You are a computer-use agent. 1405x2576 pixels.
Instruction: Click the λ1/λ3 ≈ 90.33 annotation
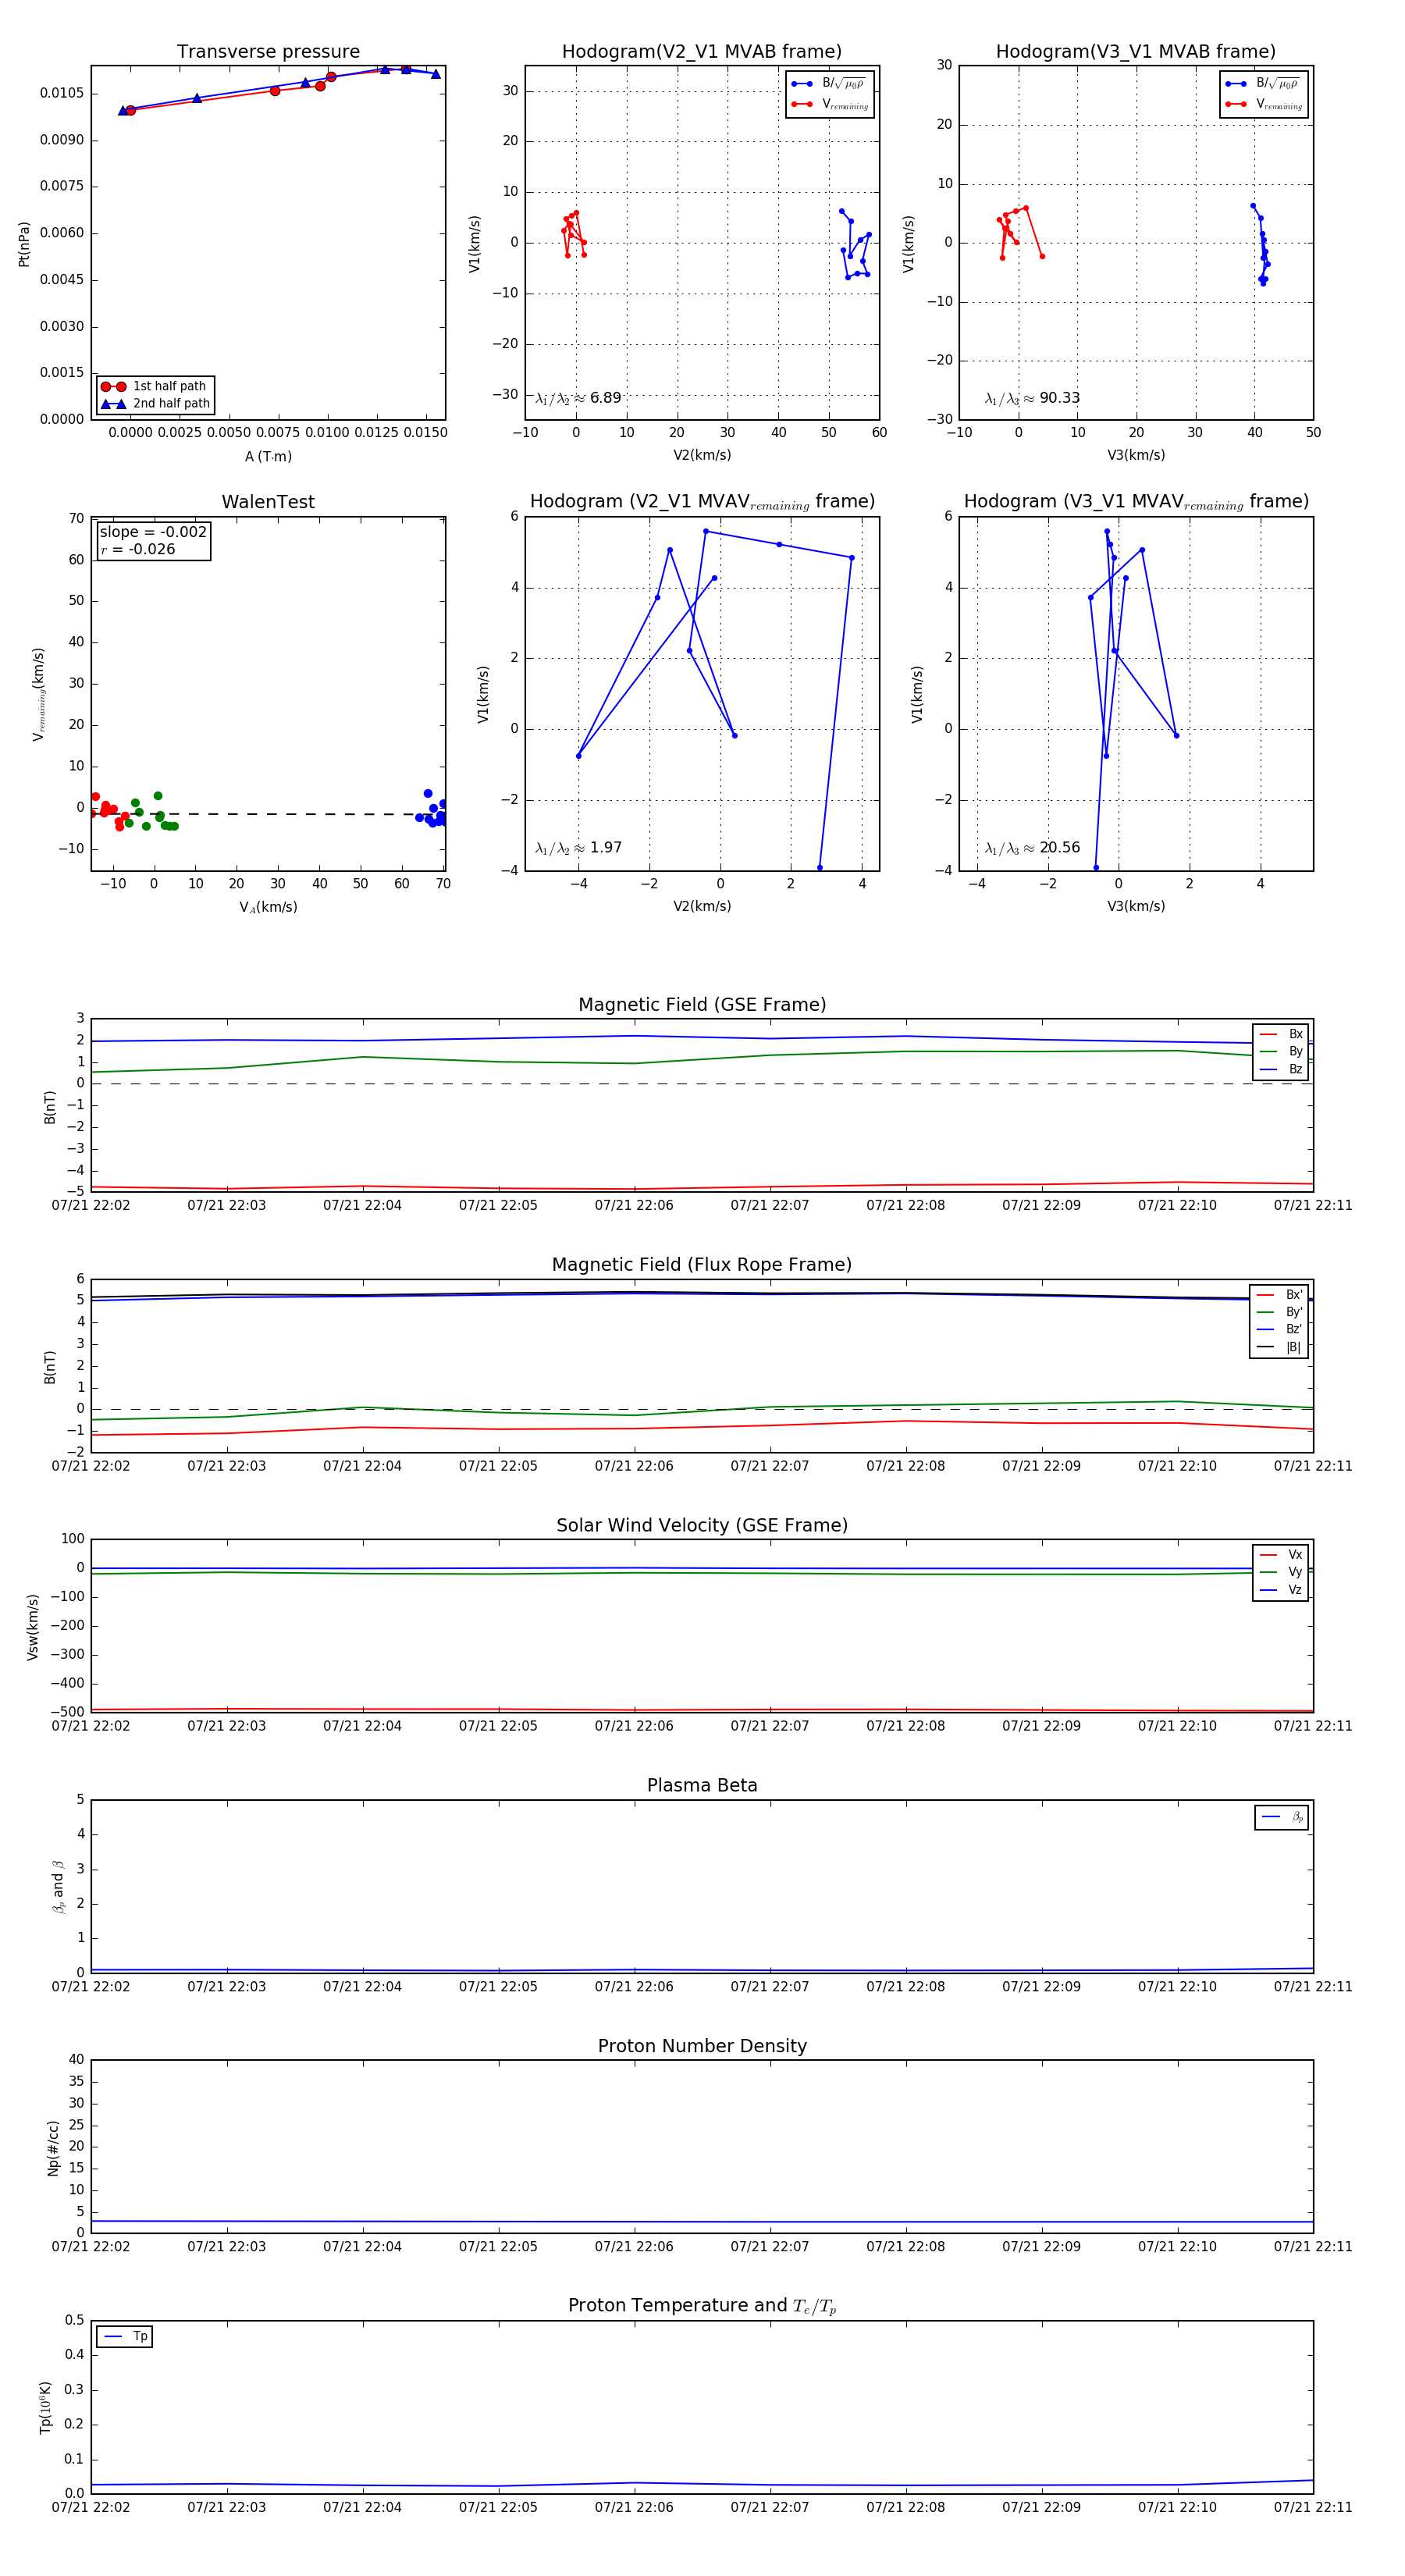point(1032,398)
